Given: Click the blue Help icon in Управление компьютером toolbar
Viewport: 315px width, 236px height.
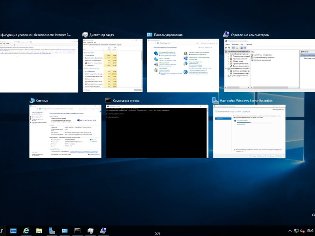Looking at the screenshot, I should tap(241, 48).
